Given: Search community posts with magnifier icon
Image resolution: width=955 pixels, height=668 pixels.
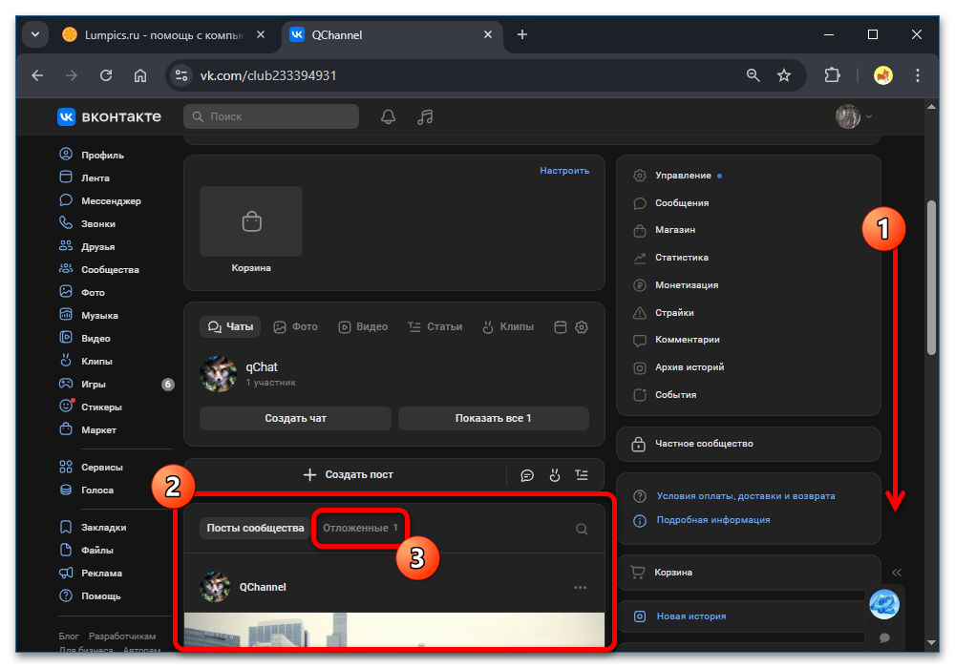Looking at the screenshot, I should click(582, 529).
